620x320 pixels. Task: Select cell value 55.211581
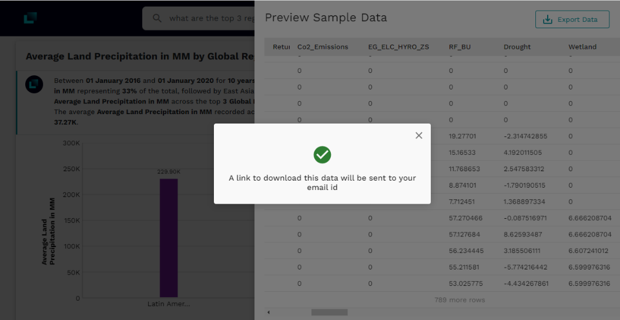(x=464, y=268)
